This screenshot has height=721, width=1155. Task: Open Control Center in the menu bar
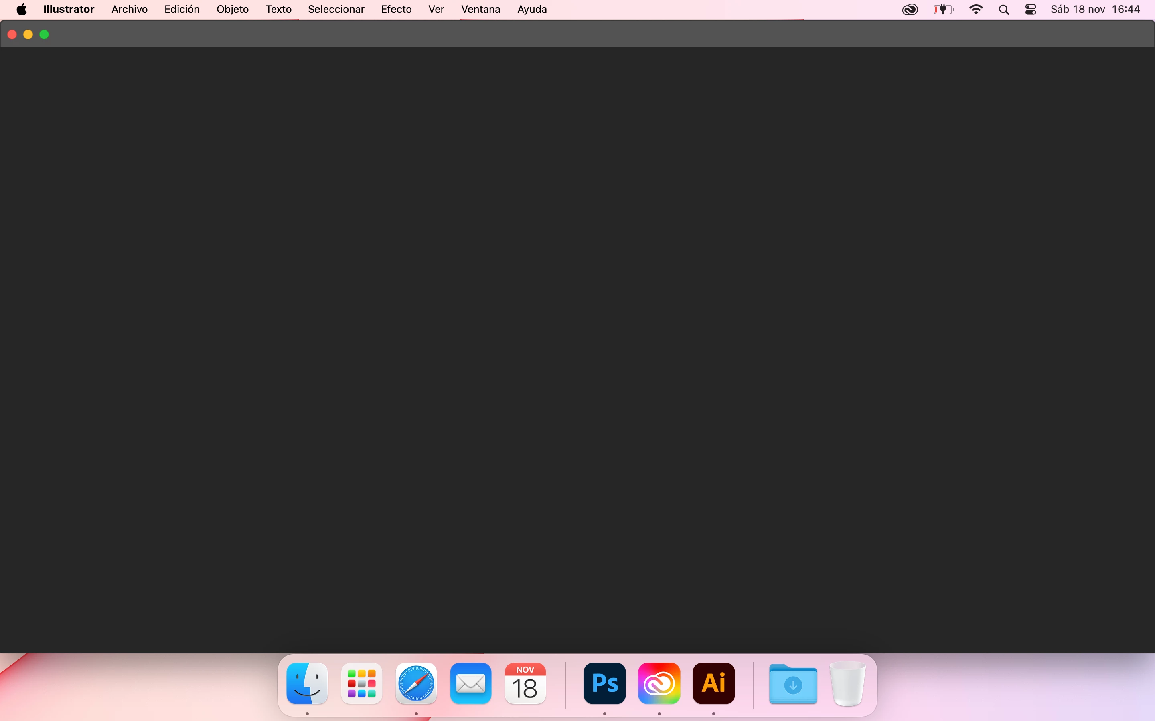[x=1030, y=10]
